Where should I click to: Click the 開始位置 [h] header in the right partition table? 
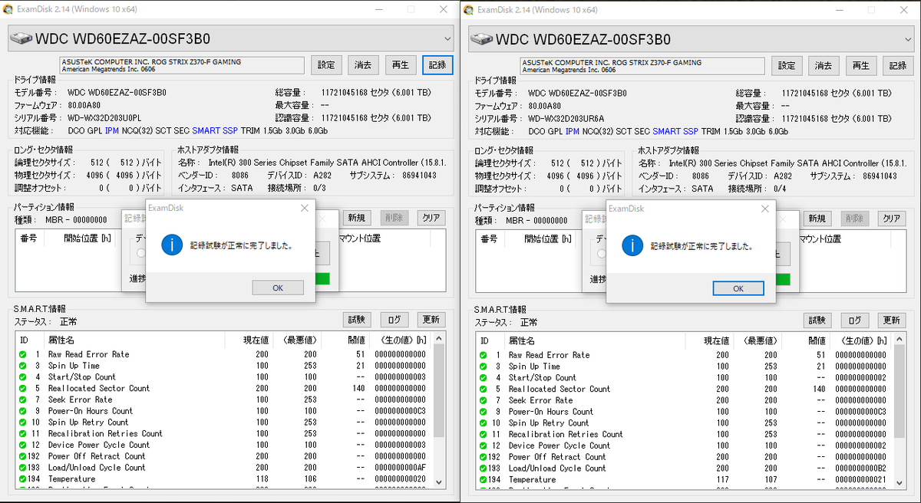pyautogui.click(x=548, y=238)
